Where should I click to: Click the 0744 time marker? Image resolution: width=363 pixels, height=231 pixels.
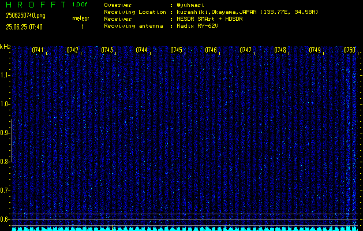(141, 50)
